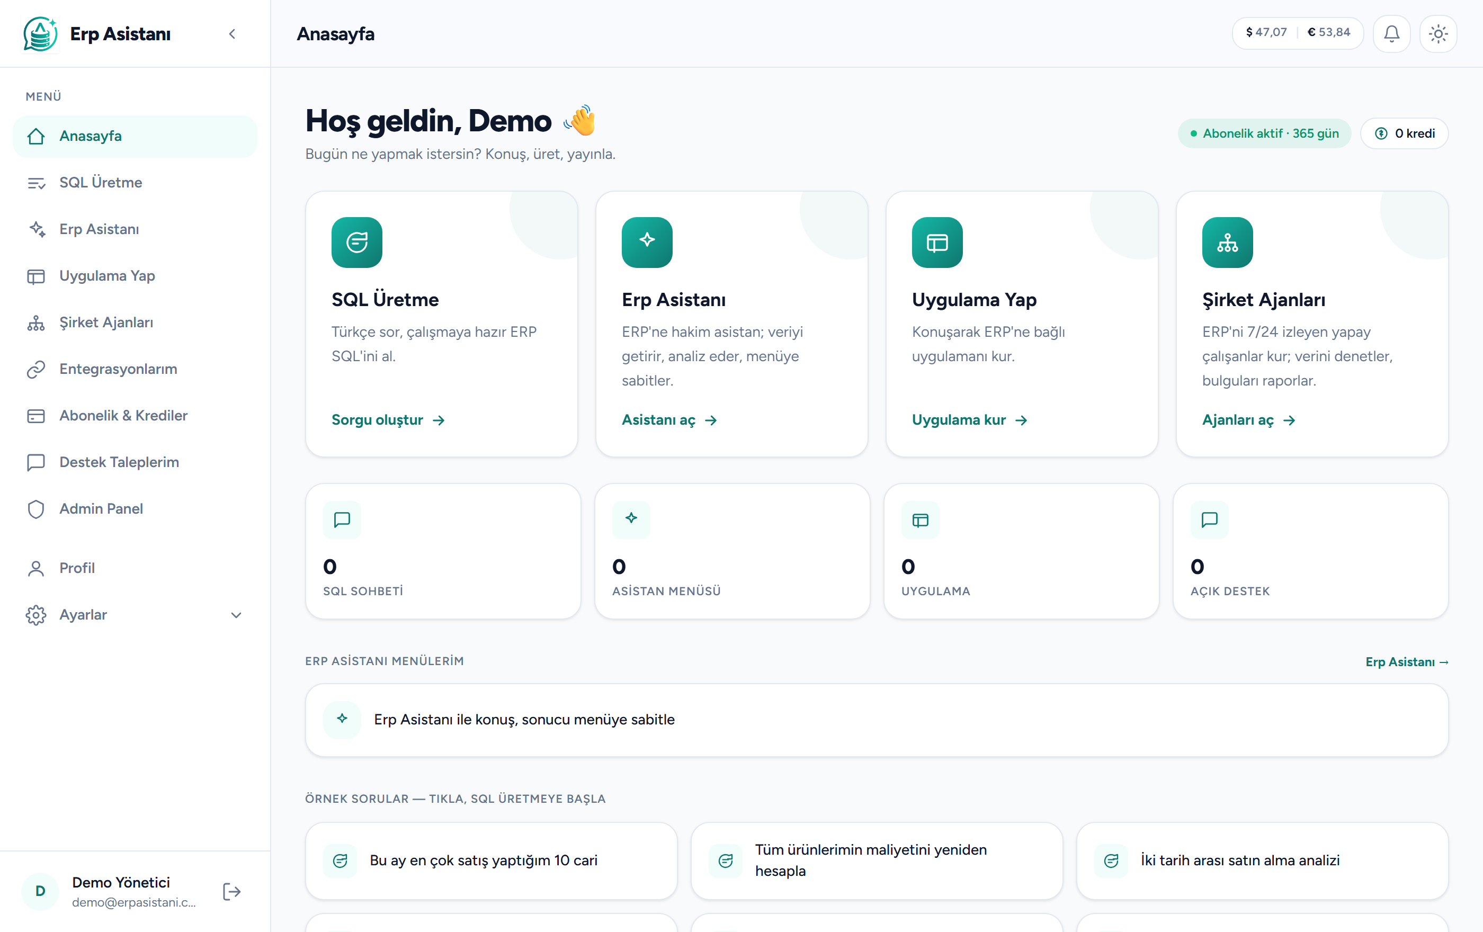The width and height of the screenshot is (1483, 932).
Task: Click the 0 kredi badge
Action: tap(1404, 133)
